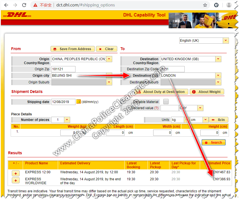The width and height of the screenshot is (241, 201).
Task: Click the businessman banner photo
Action: (180, 20)
